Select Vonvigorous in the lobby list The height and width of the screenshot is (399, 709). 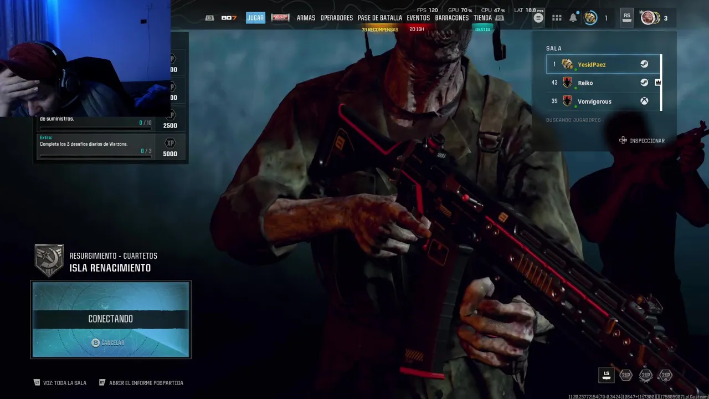(603, 101)
